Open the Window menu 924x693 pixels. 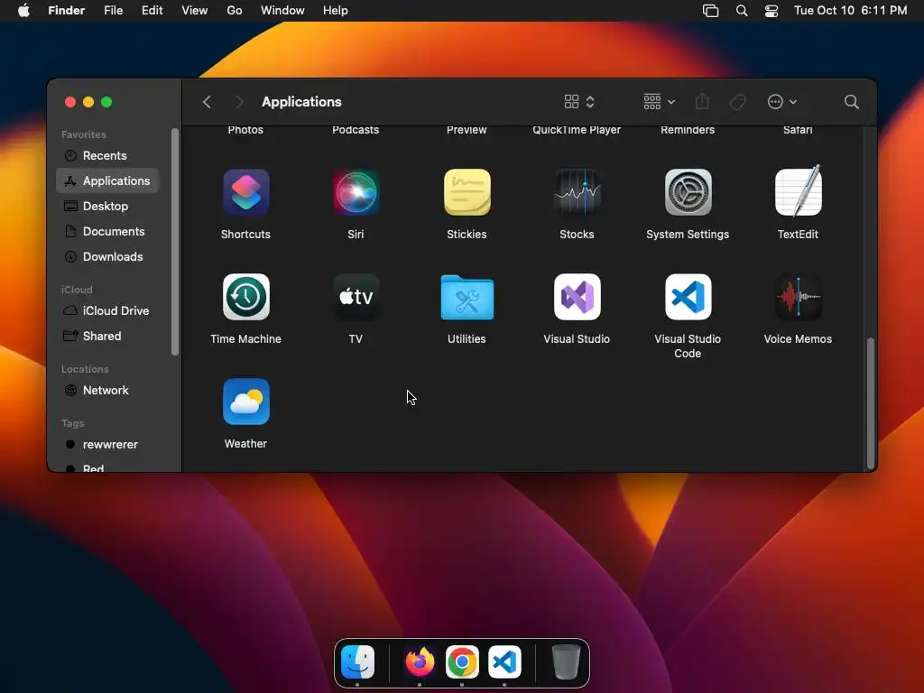(x=282, y=11)
